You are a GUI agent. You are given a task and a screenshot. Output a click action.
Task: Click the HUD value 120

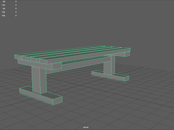3,12
